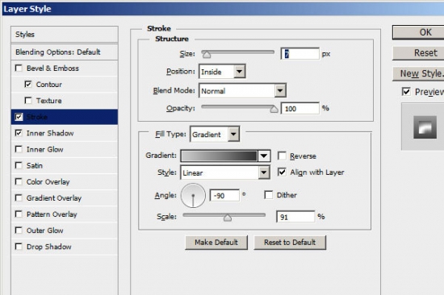Image resolution: width=444 pixels, height=295 pixels.
Task: Uncheck the Contour checkbox
Action: [x=28, y=85]
